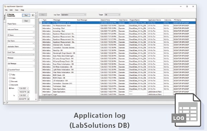Adjust the From time spinner
The width and height of the screenshot is (207, 131).
[x=28, y=92]
